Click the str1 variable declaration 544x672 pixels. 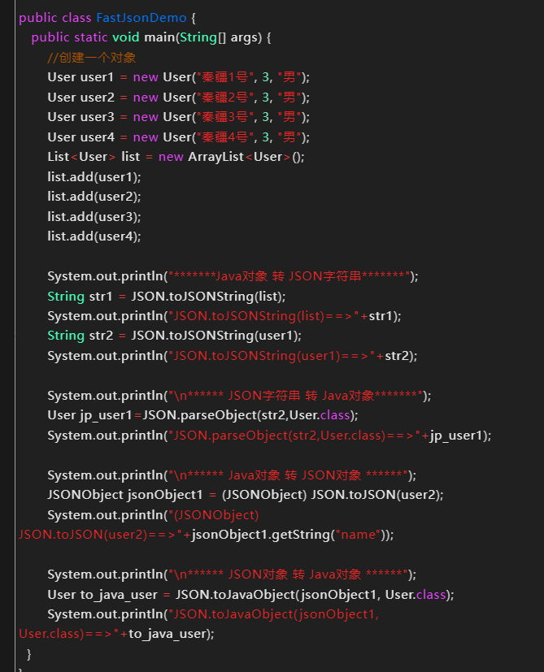point(102,296)
